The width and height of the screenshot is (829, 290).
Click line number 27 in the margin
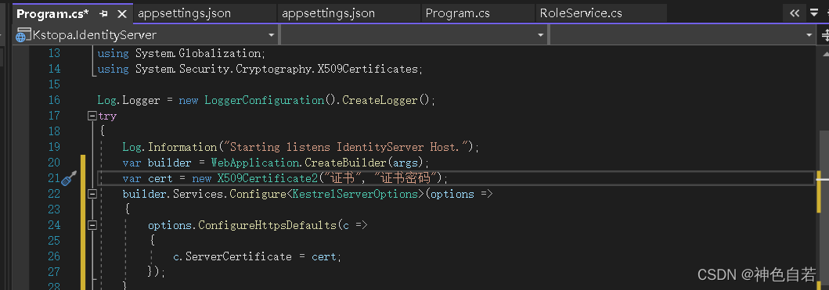point(54,271)
